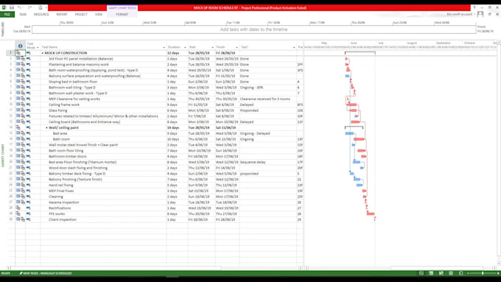Select the row 1 header number
This screenshot has width=501, height=282.
tap(10, 53)
